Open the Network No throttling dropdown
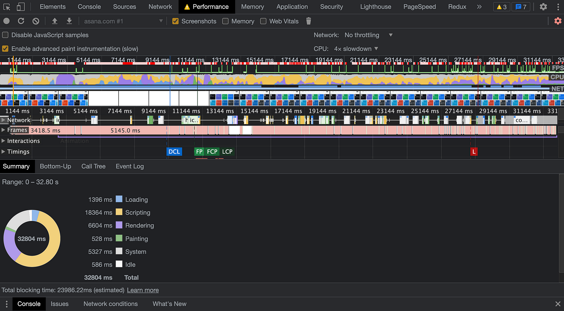The width and height of the screenshot is (564, 311). 368,35
